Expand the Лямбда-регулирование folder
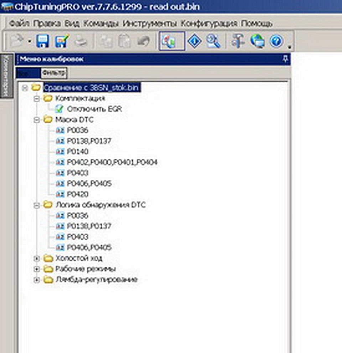342x353 pixels. click(36, 280)
